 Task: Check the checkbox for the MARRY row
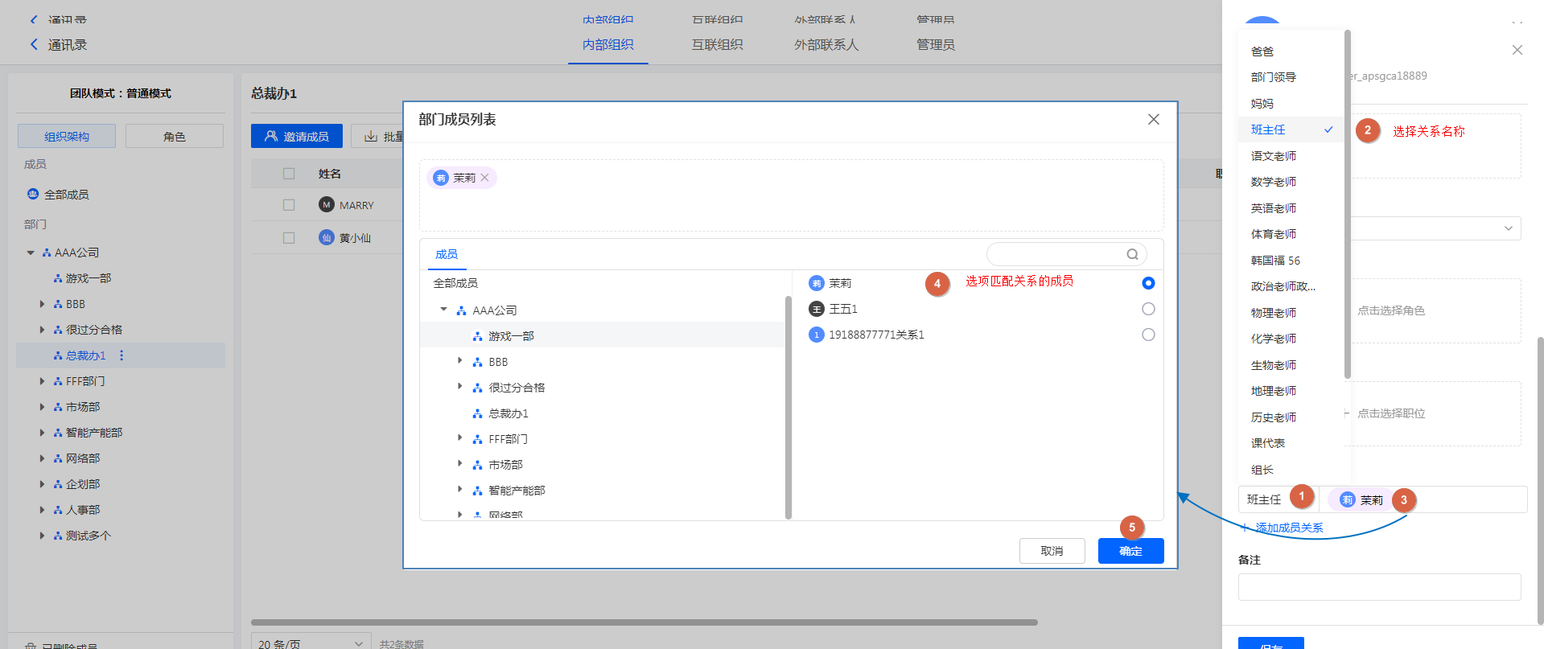pos(289,205)
